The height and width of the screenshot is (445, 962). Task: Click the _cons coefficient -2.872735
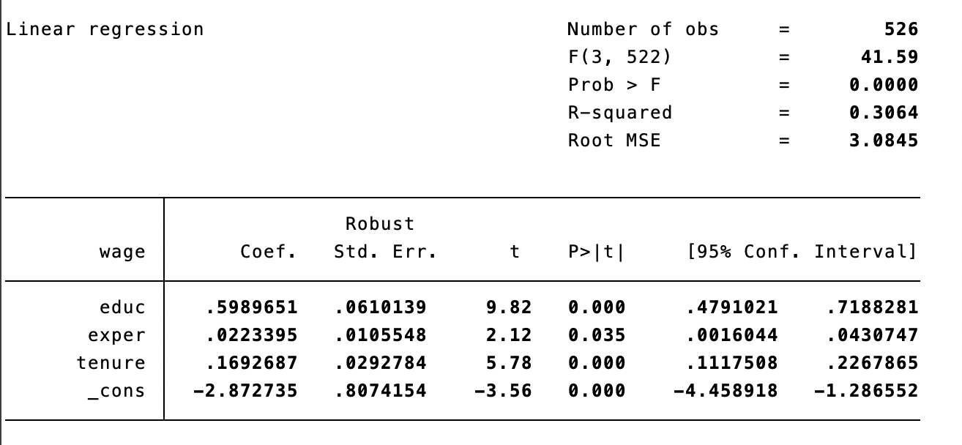click(246, 391)
